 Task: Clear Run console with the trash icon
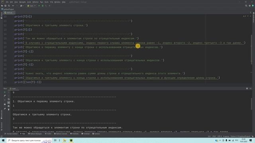[x=9, y=110]
